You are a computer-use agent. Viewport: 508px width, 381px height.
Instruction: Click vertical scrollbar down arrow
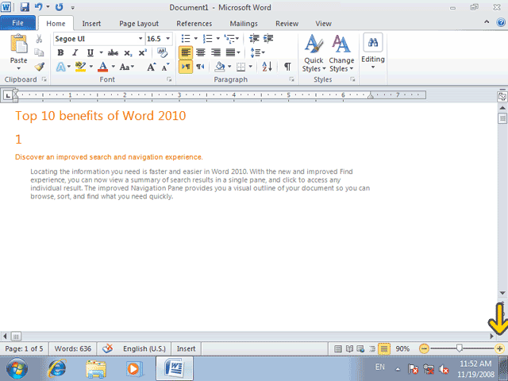[502, 293]
